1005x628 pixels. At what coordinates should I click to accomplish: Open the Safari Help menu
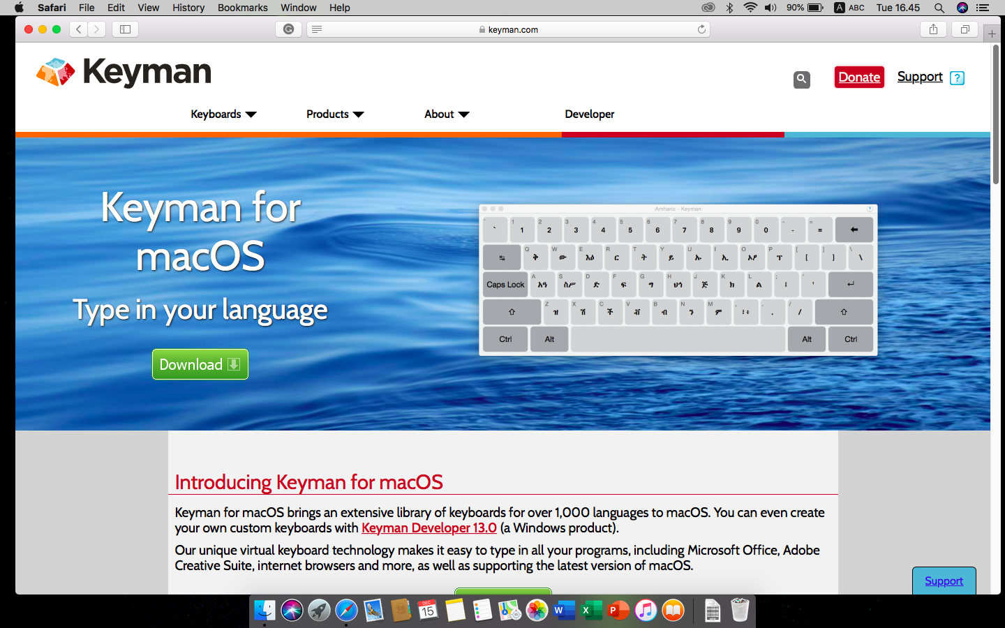click(x=340, y=8)
